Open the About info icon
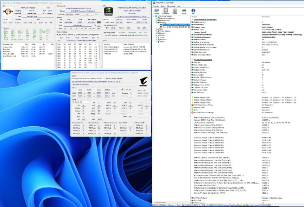The height and width of the screenshot is (207, 304). coord(193,11)
